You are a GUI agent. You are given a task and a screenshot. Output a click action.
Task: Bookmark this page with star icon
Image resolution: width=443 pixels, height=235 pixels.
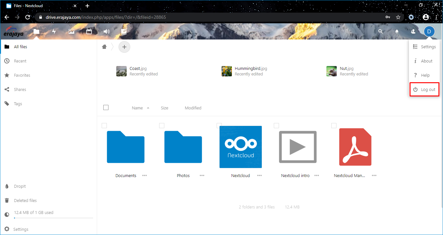point(398,17)
